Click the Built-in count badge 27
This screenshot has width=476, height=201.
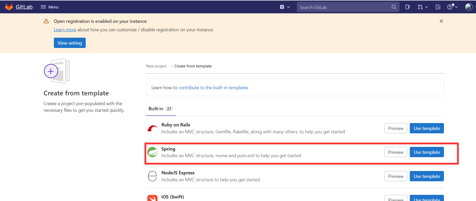[169, 109]
